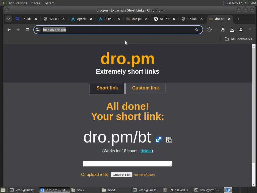Close the active dro.pm tab
The image size is (257, 193).
(x=229, y=19)
